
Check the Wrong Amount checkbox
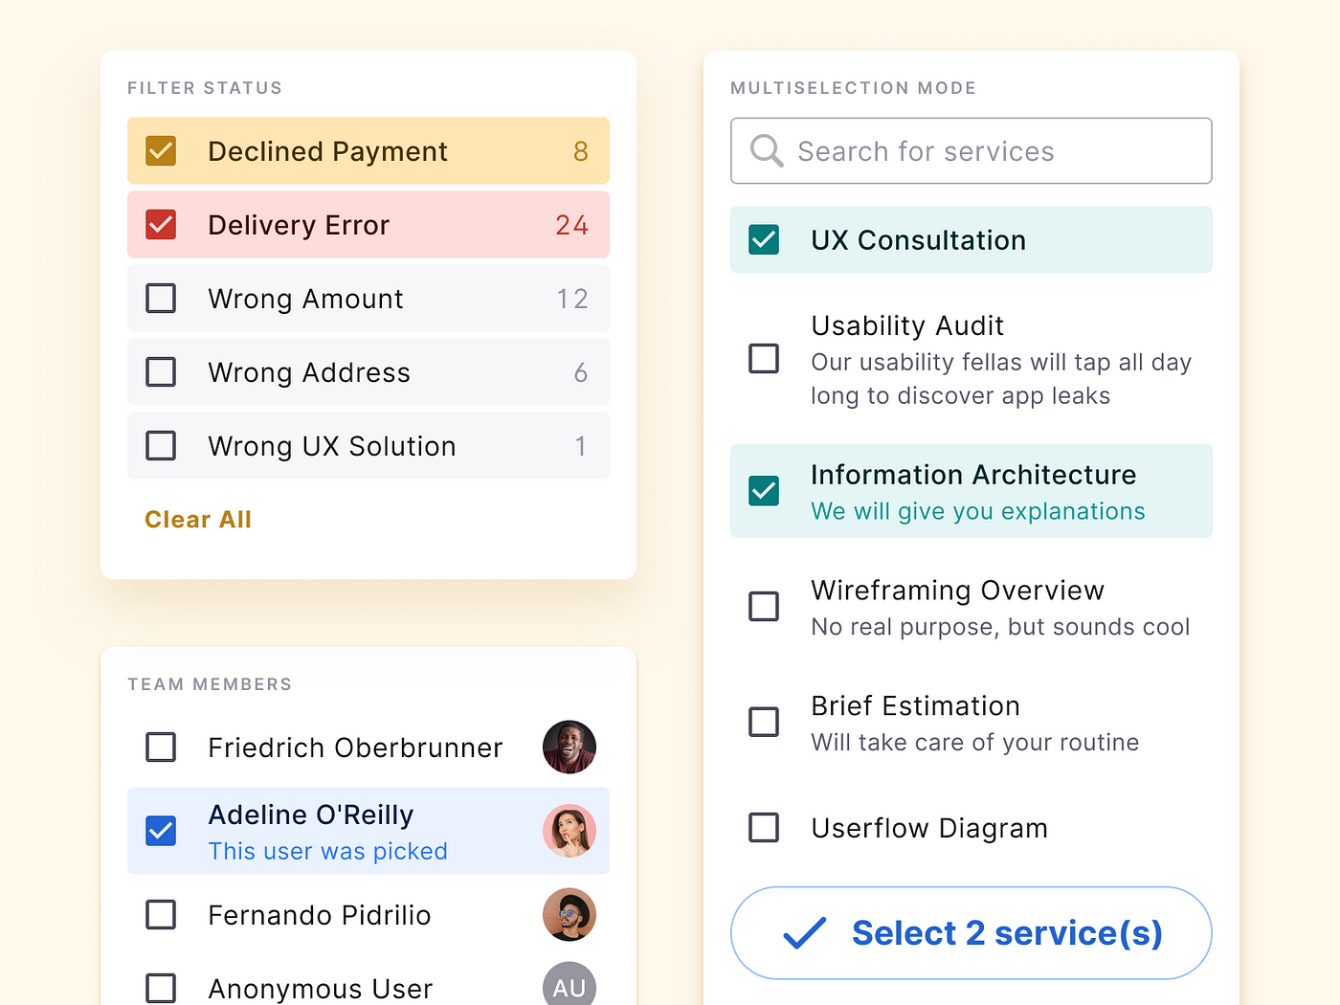coord(161,299)
